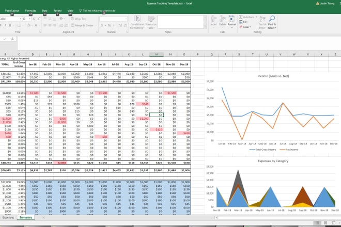This screenshot has height=227, width=341.
Task: Click AutoSum sigma button
Action: [246, 17]
